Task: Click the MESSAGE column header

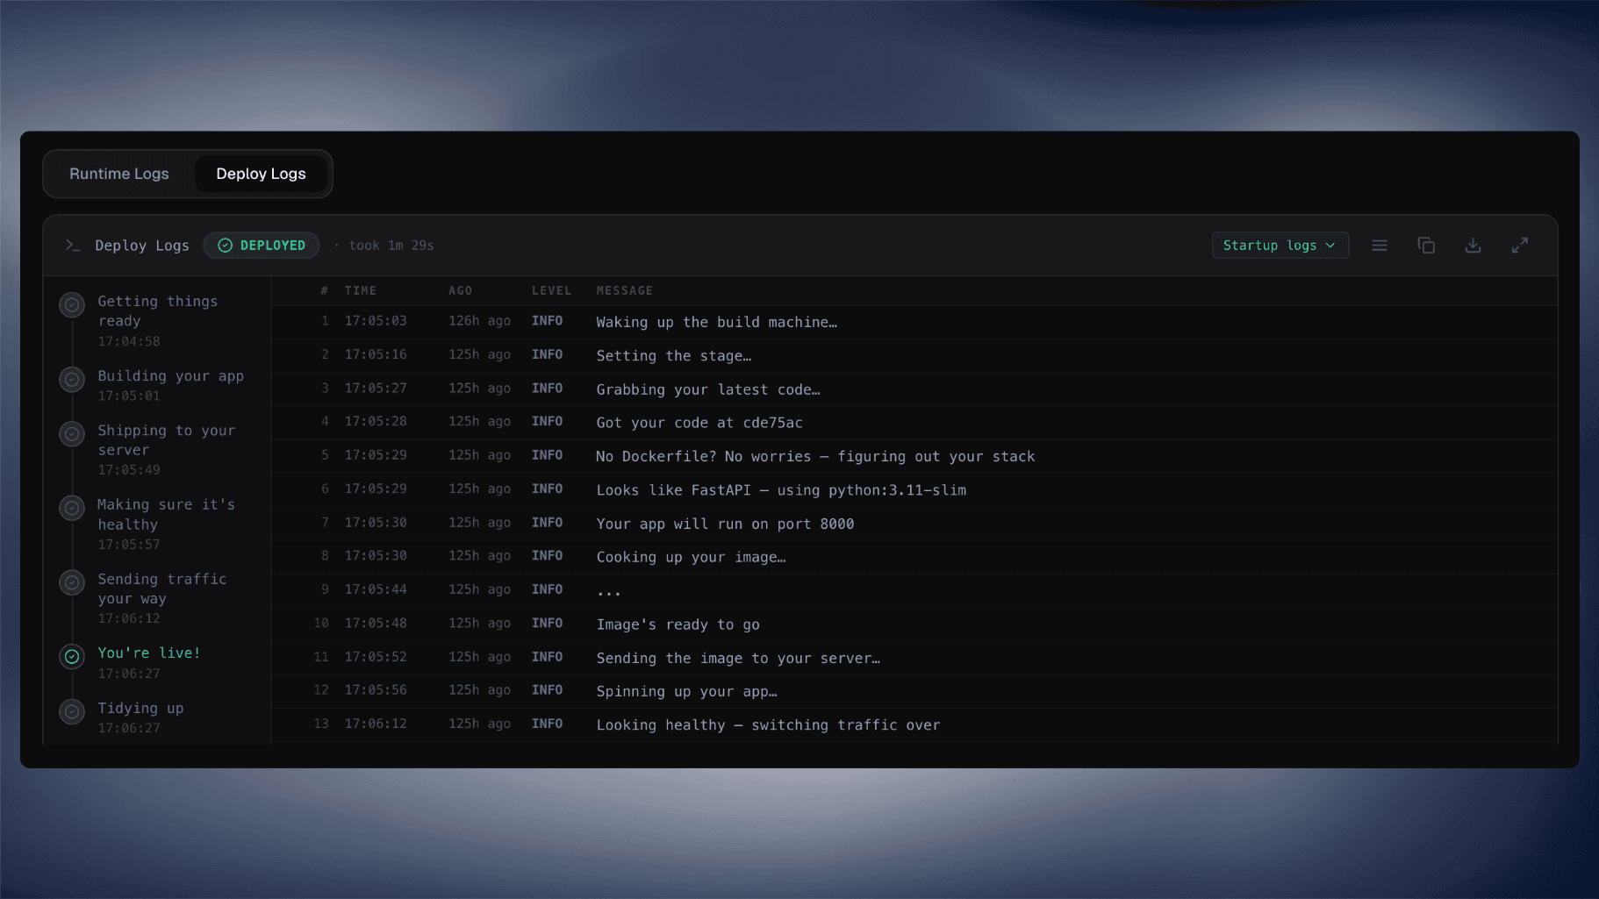Action: [x=625, y=290]
